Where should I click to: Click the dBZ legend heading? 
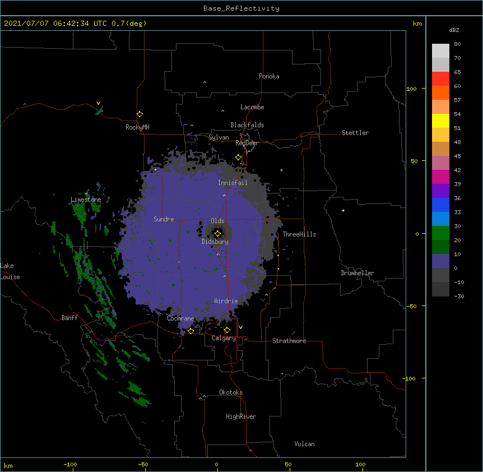(454, 30)
